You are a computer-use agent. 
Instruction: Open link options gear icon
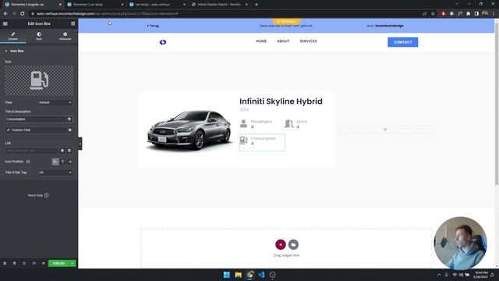pos(62,151)
